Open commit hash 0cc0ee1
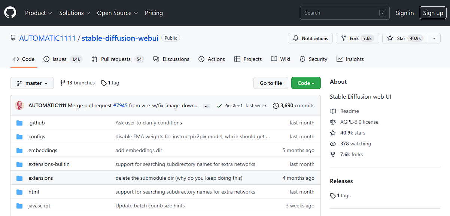The width and height of the screenshot is (450, 216). (234, 106)
